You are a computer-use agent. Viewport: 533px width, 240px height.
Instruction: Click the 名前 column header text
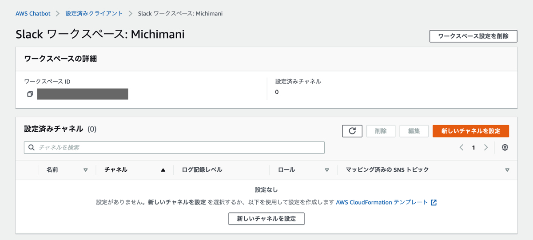pos(52,170)
